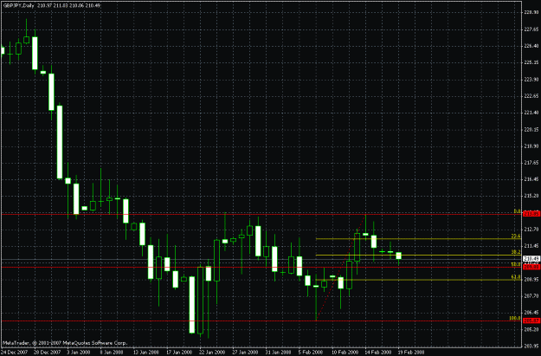The image size is (541, 356).
Task: Select the Fibonacci 38.2 level label
Action: click(516, 252)
